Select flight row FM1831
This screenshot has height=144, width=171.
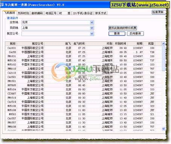83,56
